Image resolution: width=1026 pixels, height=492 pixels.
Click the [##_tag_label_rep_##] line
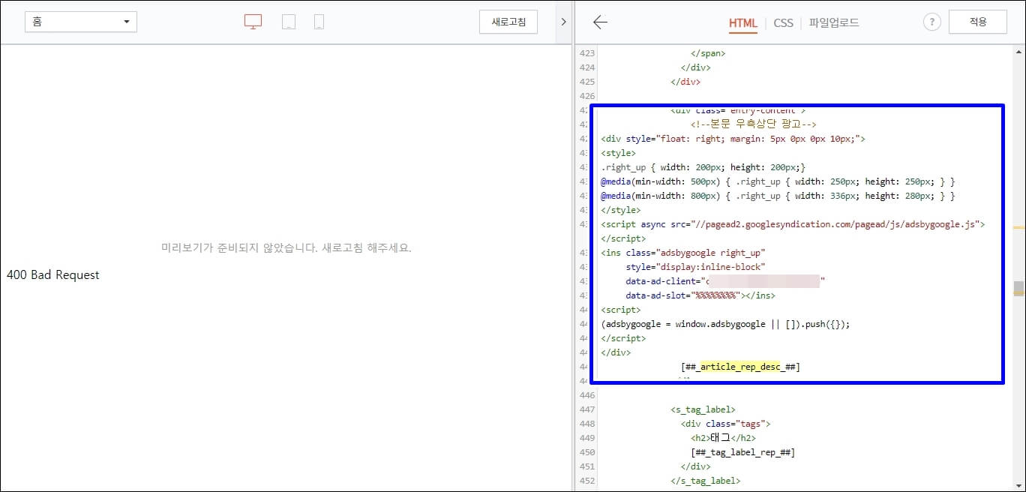click(x=742, y=452)
